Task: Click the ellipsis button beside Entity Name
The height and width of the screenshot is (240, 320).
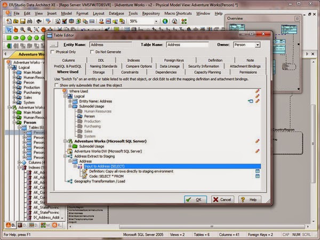Action: point(53,45)
